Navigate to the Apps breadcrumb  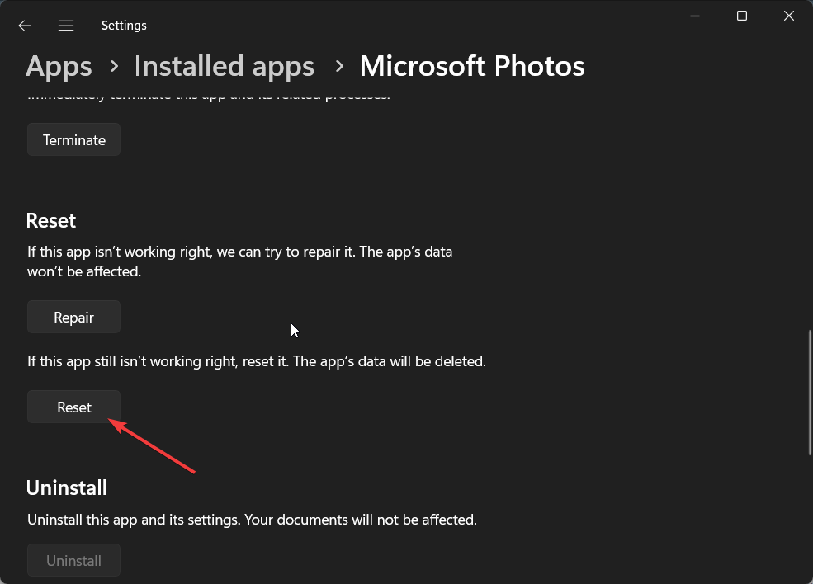[x=59, y=66]
